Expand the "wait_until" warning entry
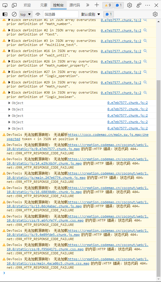 [x=9, y=51]
